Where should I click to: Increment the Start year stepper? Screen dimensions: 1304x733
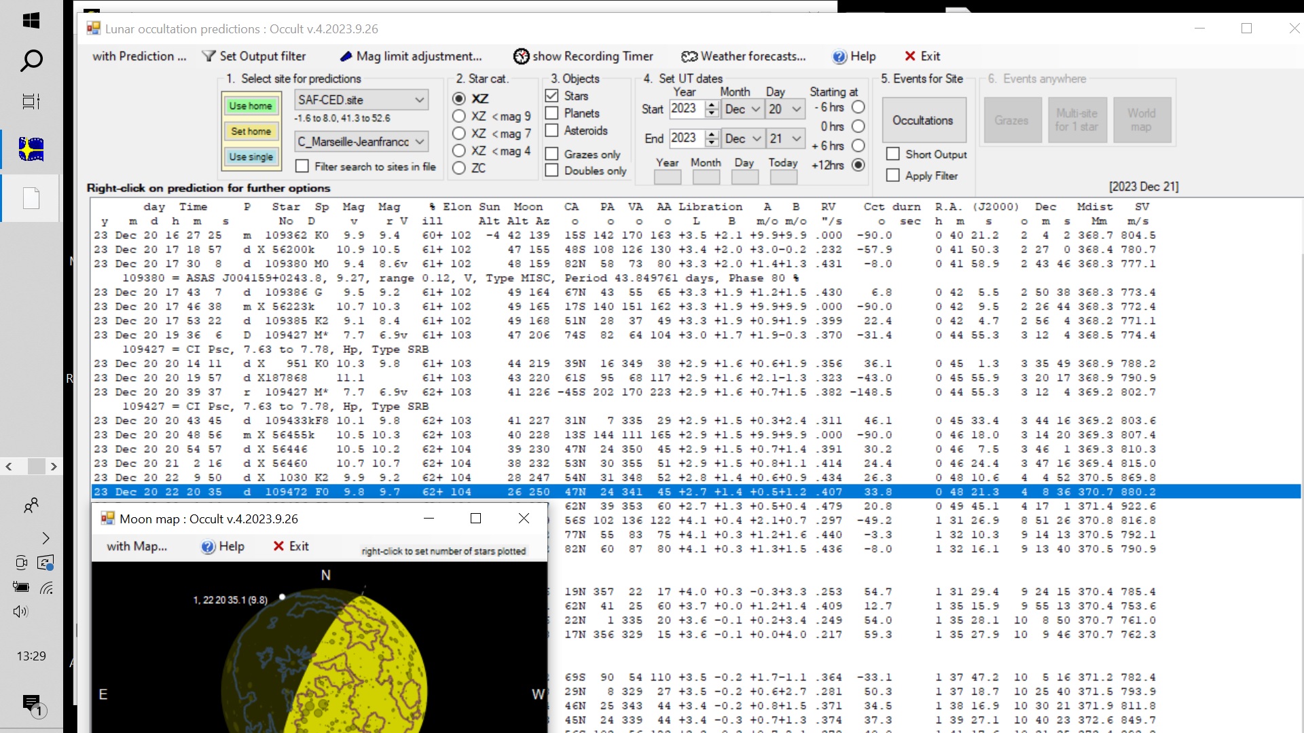point(712,105)
